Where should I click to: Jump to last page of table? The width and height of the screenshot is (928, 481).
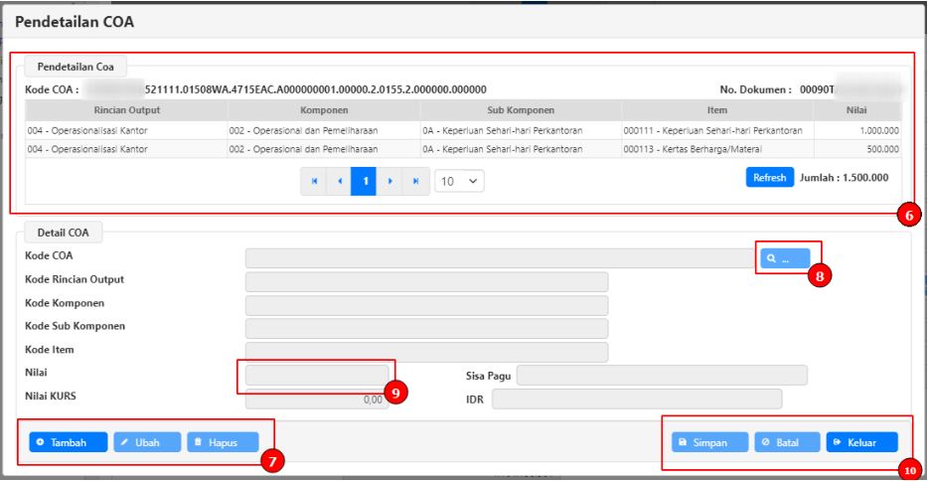pos(415,182)
